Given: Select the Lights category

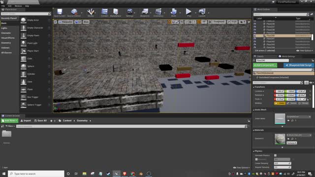Looking at the screenshot, I should 4,28.
